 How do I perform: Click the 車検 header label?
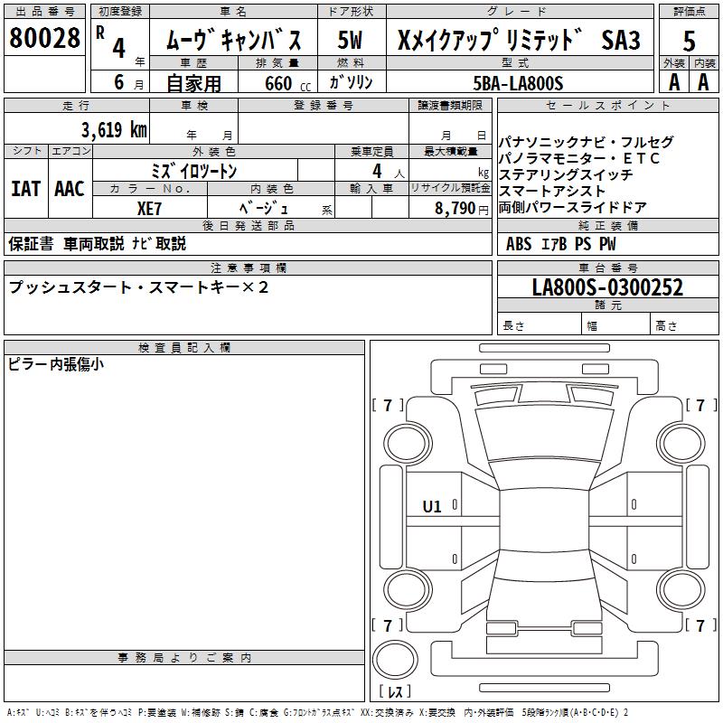pos(194,106)
